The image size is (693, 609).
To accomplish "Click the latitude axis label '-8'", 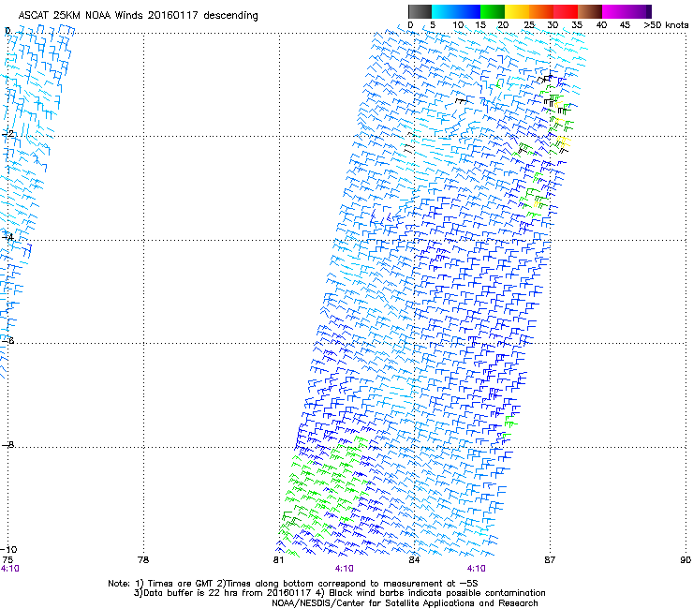I will 8,444.
